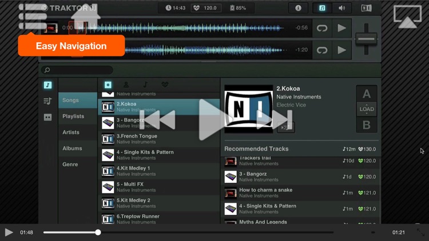This screenshot has width=429, height=241.
Task: Sort songs by BPM heart icon
Action: click(x=165, y=85)
